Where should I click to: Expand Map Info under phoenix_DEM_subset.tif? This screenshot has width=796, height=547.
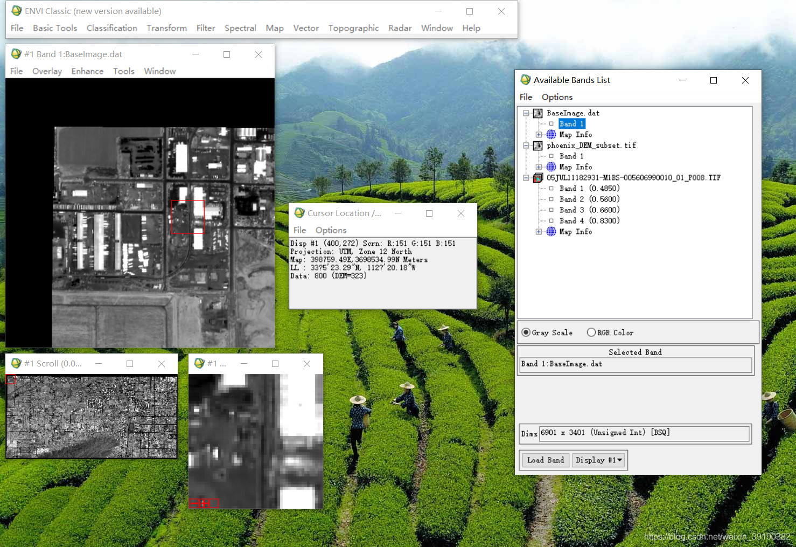click(x=539, y=167)
